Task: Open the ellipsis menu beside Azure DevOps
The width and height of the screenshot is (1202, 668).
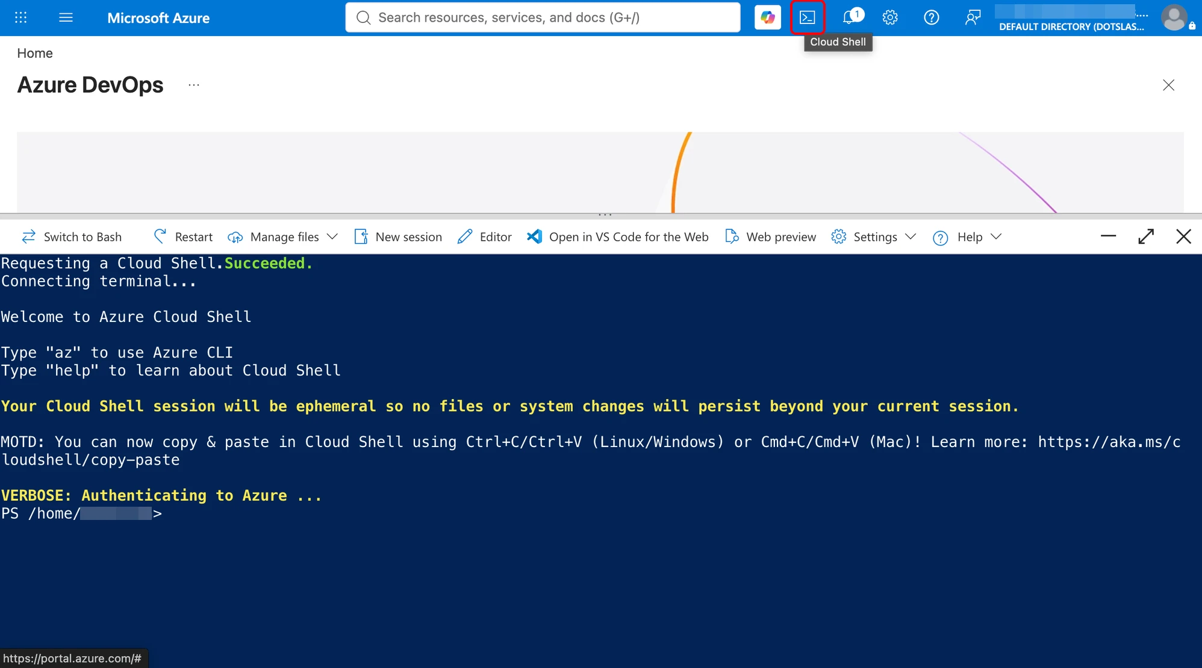Action: [194, 85]
